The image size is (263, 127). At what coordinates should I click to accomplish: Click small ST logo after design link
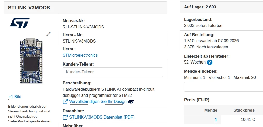click(x=131, y=102)
